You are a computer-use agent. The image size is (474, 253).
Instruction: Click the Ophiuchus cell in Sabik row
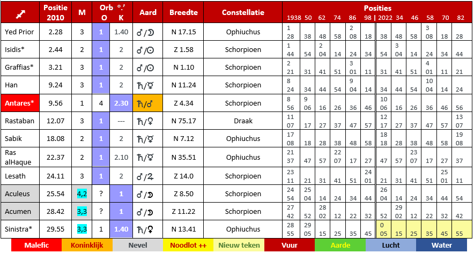point(243,139)
